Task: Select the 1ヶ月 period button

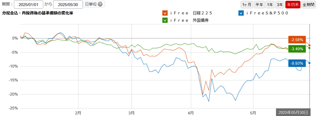Action: coord(246,5)
